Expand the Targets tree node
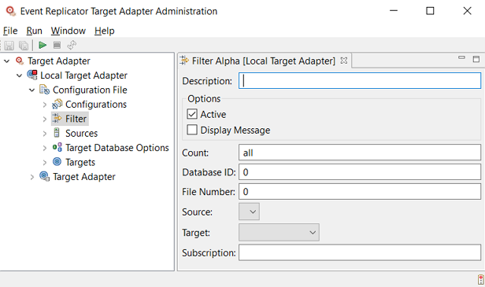The image size is (485, 287). (x=45, y=163)
